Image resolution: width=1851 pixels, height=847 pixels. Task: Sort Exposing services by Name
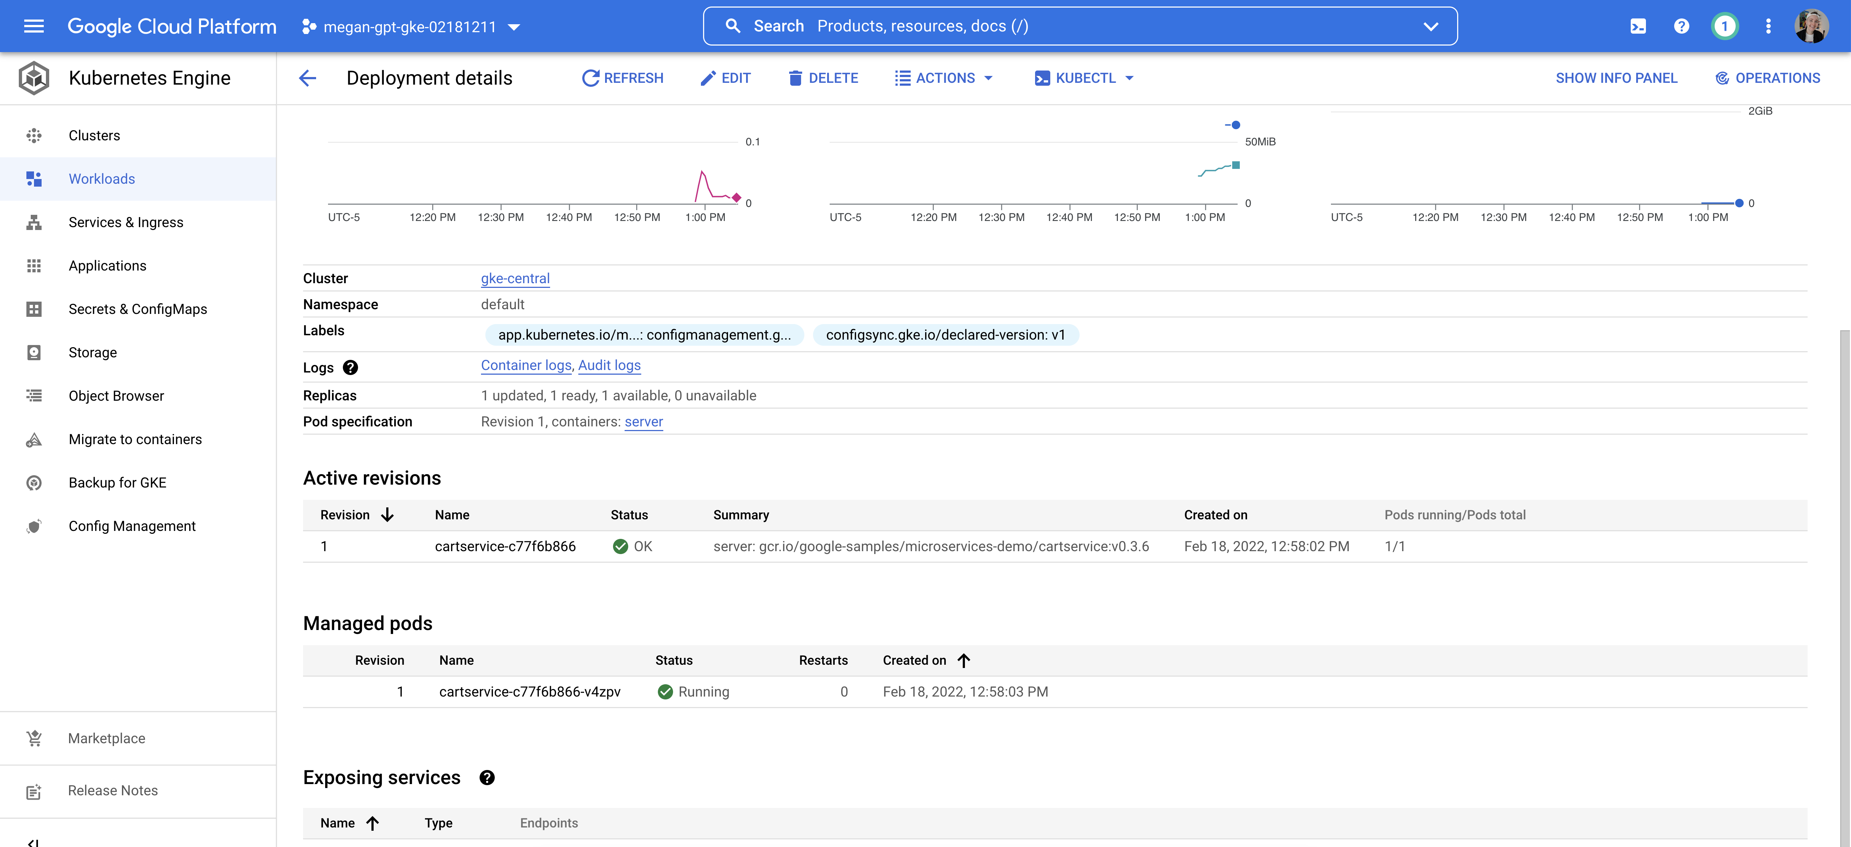(349, 823)
